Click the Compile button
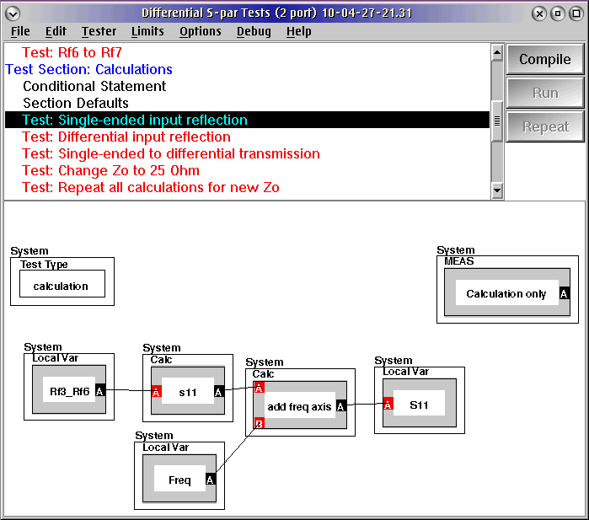Screen dimensions: 589x520 544,59
